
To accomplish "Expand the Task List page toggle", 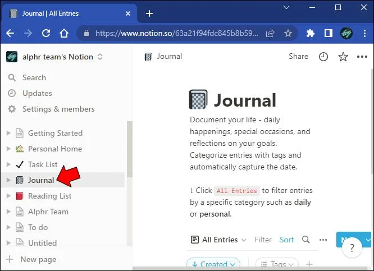I will click(x=8, y=164).
